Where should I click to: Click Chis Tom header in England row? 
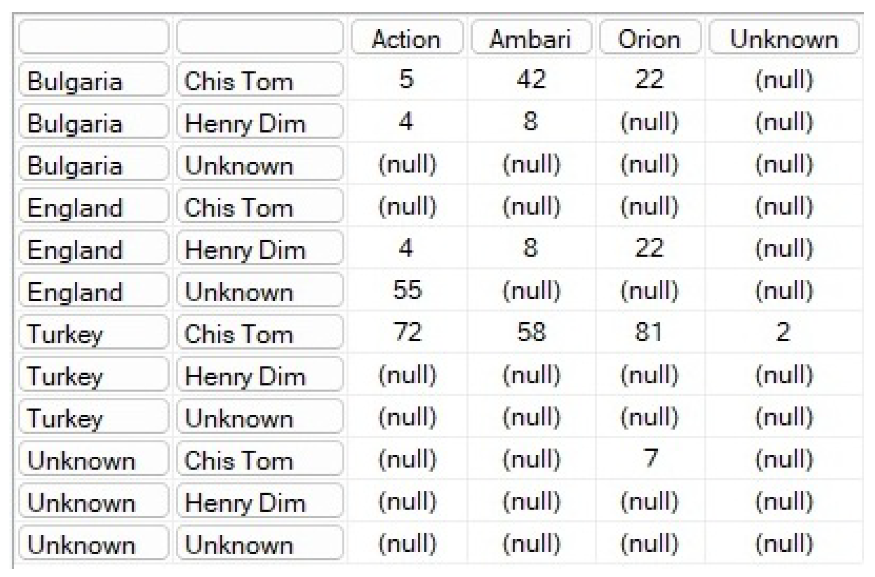pos(260,206)
